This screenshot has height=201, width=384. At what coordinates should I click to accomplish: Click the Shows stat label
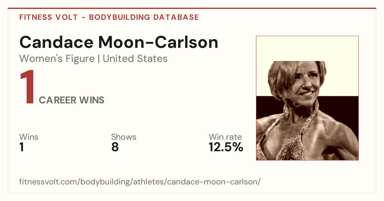pos(124,137)
